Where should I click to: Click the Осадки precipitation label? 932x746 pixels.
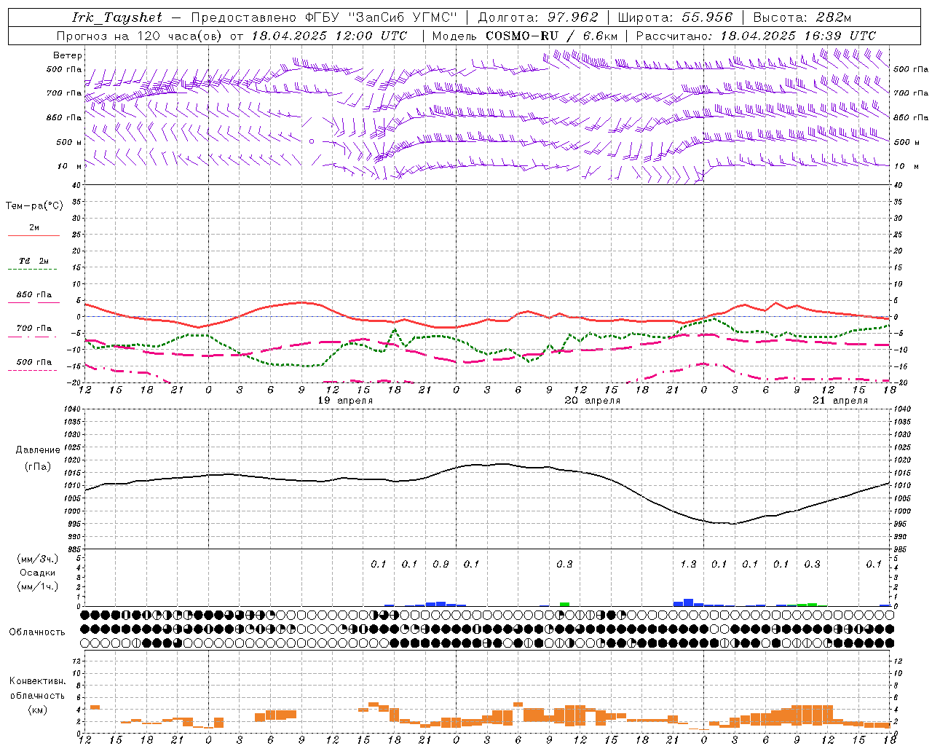point(37,573)
